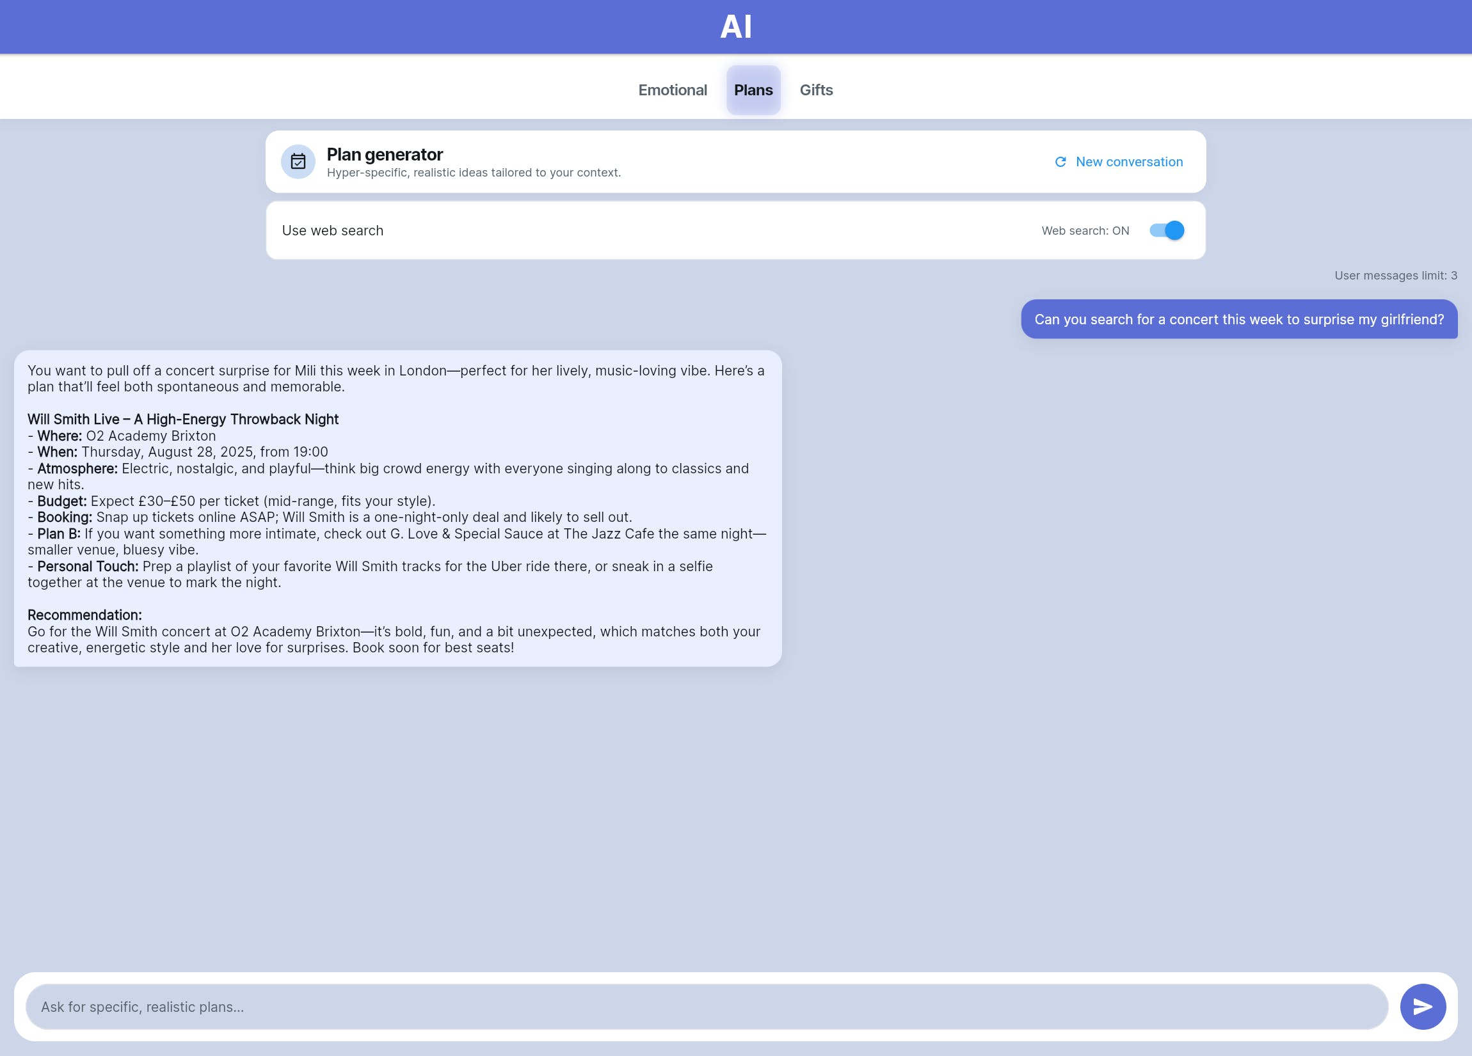Viewport: 1472px width, 1056px height.
Task: Click the 'Web search: ON' status text
Action: click(x=1085, y=231)
